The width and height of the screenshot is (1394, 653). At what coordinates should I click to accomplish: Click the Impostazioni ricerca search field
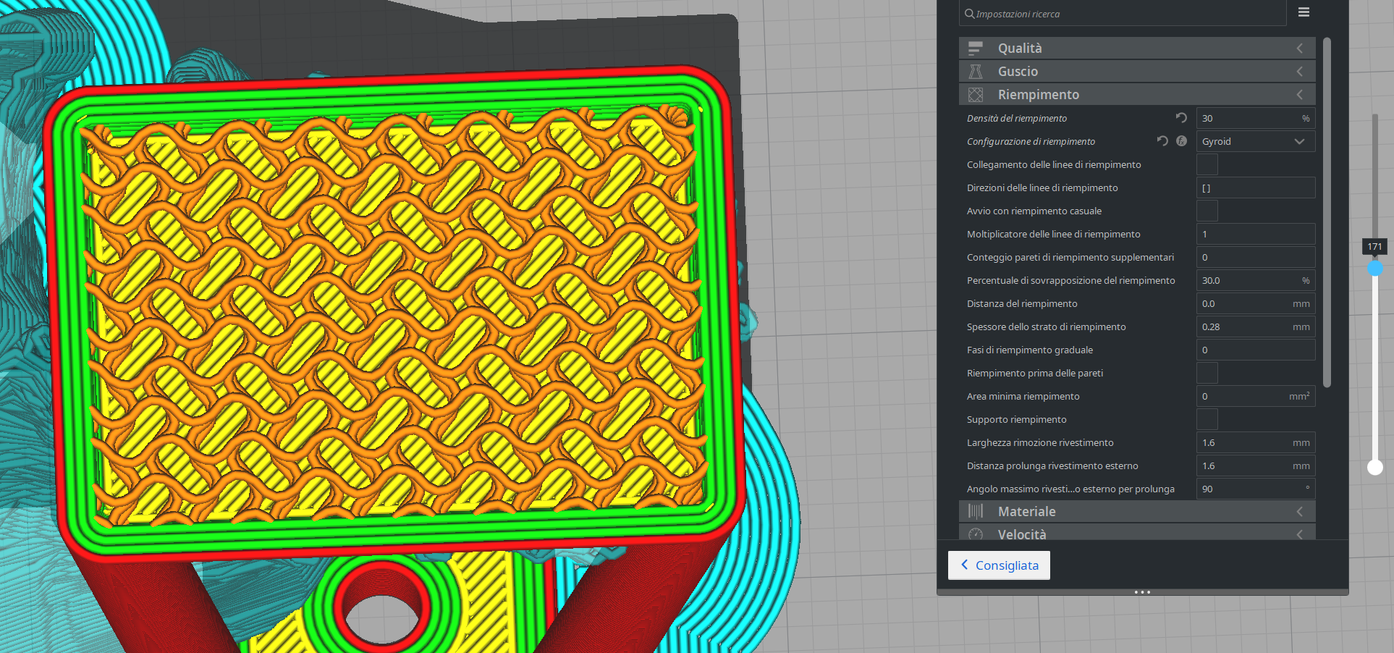click(1122, 13)
